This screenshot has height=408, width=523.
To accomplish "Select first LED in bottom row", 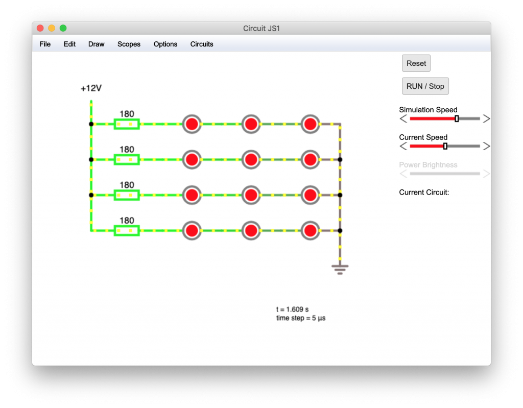I will (192, 230).
